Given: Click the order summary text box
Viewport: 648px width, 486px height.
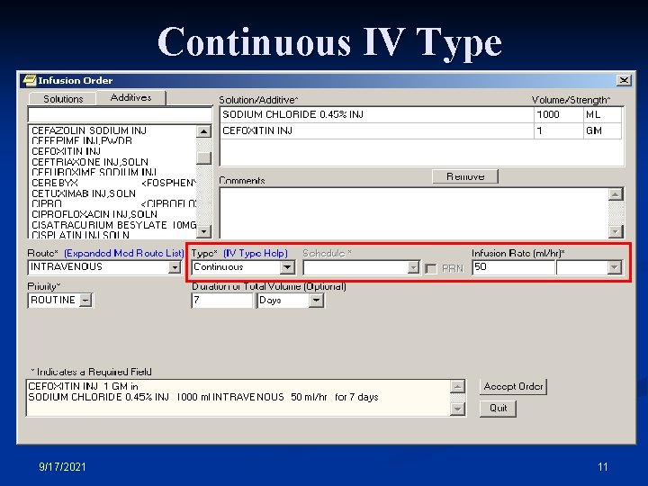Looking at the screenshot, I should coord(238,398).
